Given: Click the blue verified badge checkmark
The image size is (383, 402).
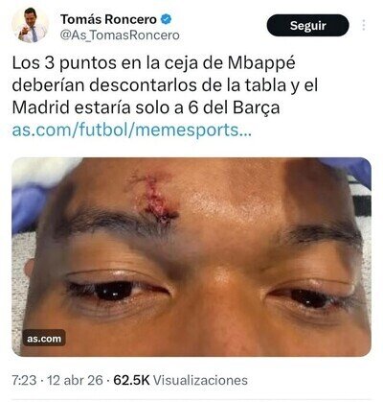Looking at the screenshot, I should (166, 19).
